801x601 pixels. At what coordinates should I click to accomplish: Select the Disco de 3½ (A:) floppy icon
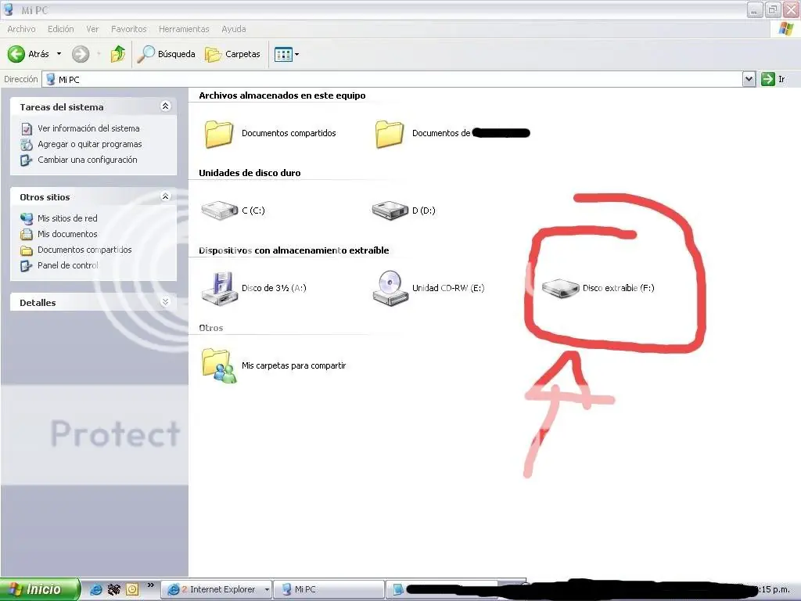point(220,288)
